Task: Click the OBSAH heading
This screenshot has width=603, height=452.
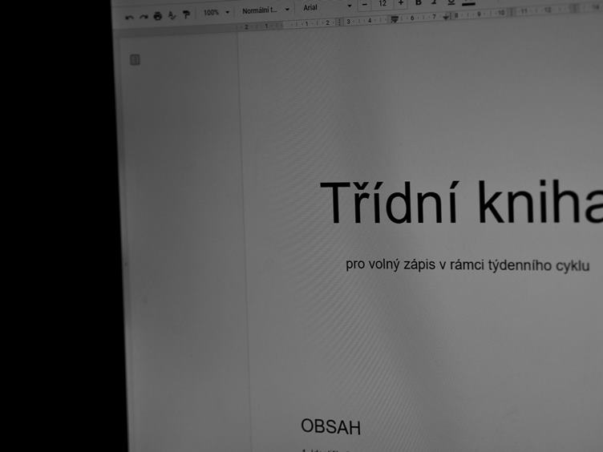Action: (330, 426)
